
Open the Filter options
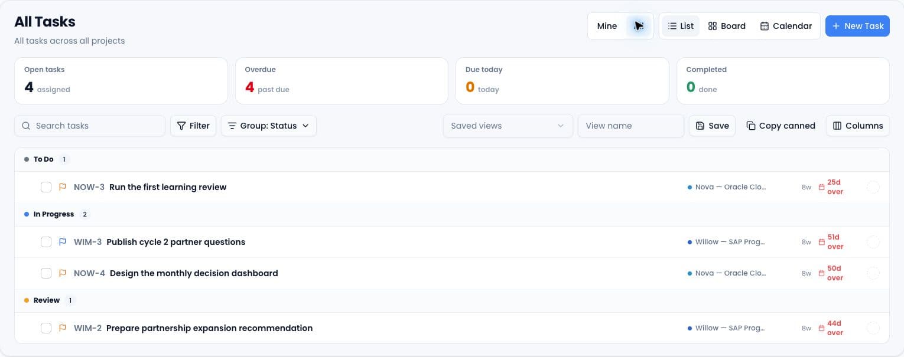(x=193, y=126)
